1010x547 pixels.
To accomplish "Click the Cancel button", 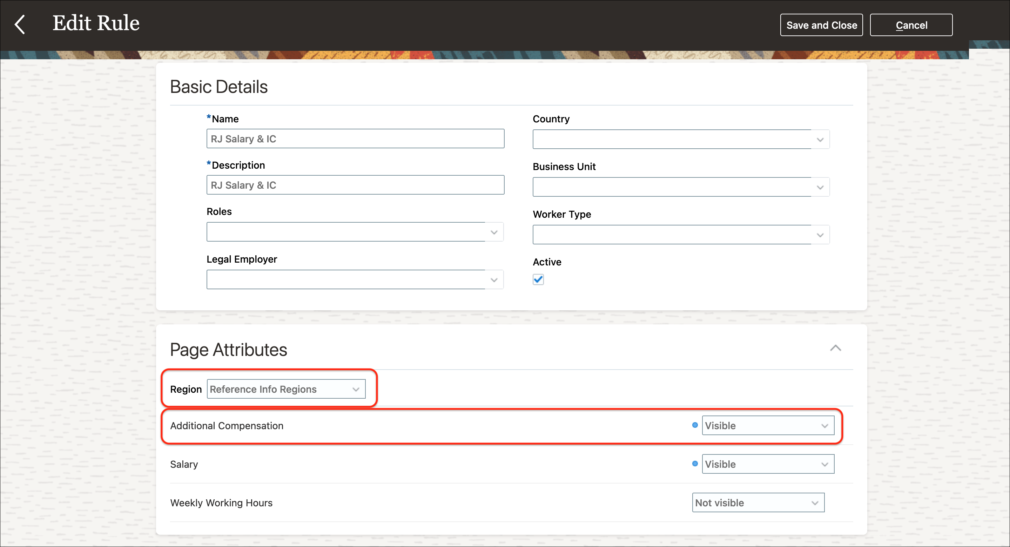I will point(911,25).
